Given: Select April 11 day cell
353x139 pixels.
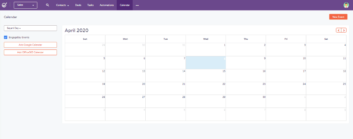Looking at the screenshot, I should 326,62.
